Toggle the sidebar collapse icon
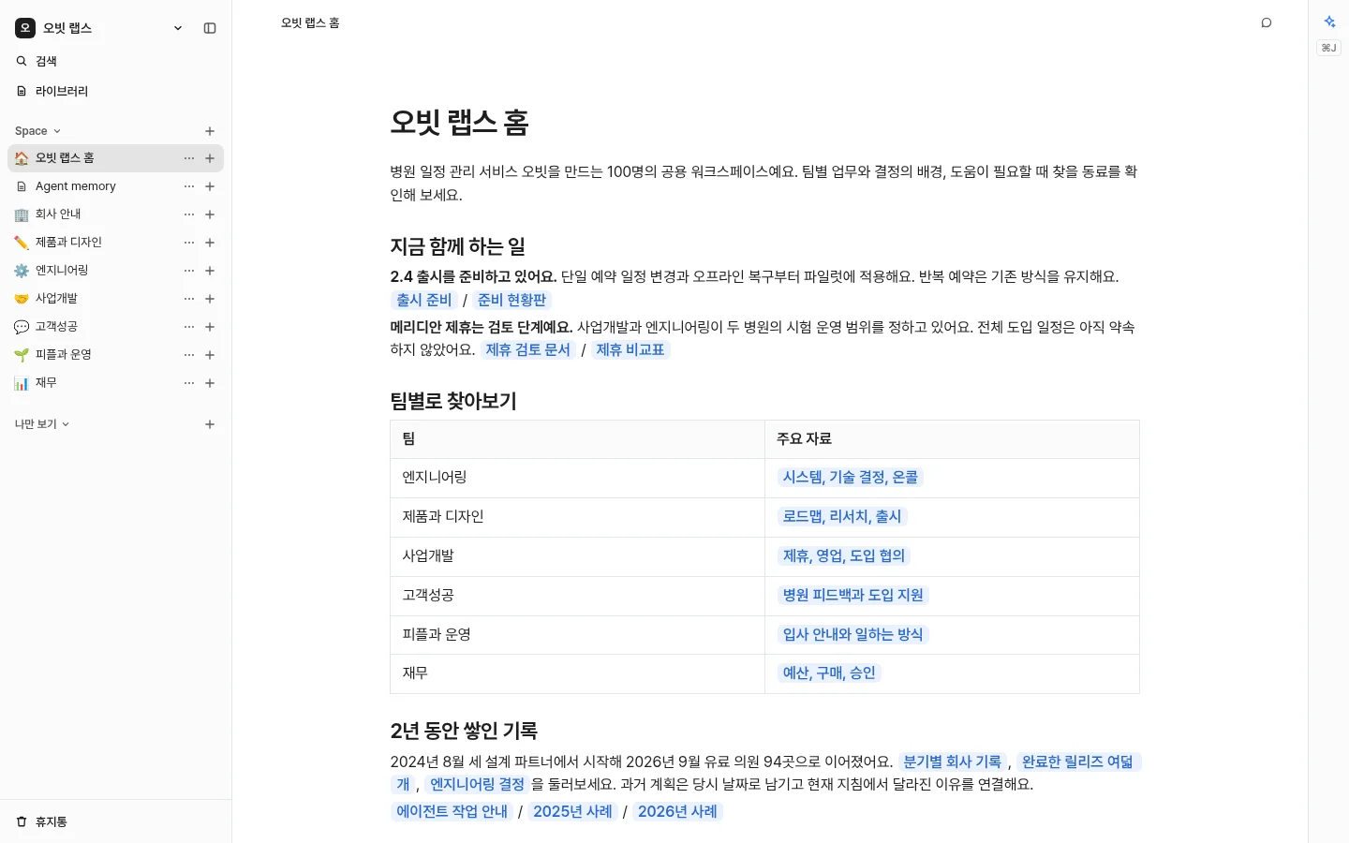The image size is (1349, 843). tap(210, 28)
